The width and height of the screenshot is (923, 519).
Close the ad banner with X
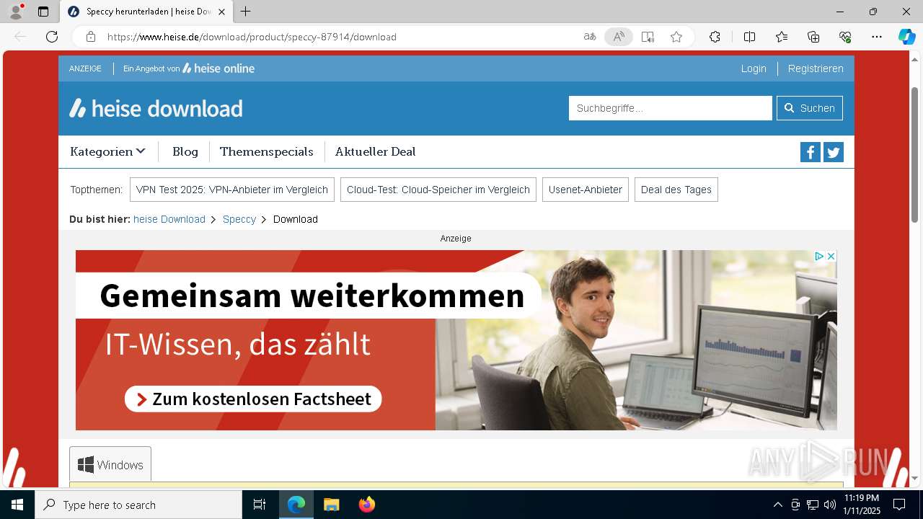[x=831, y=256]
